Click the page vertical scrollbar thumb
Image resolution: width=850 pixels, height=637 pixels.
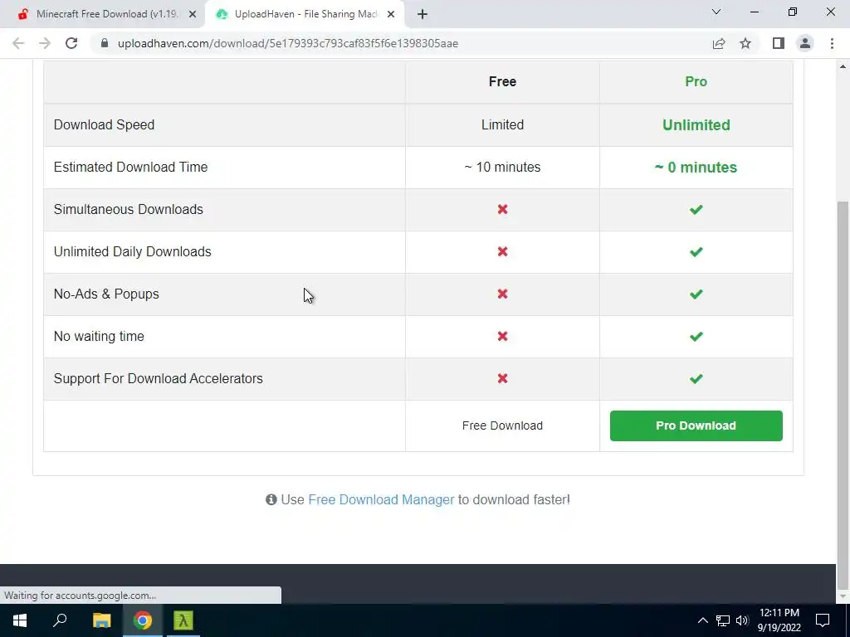pos(843,396)
